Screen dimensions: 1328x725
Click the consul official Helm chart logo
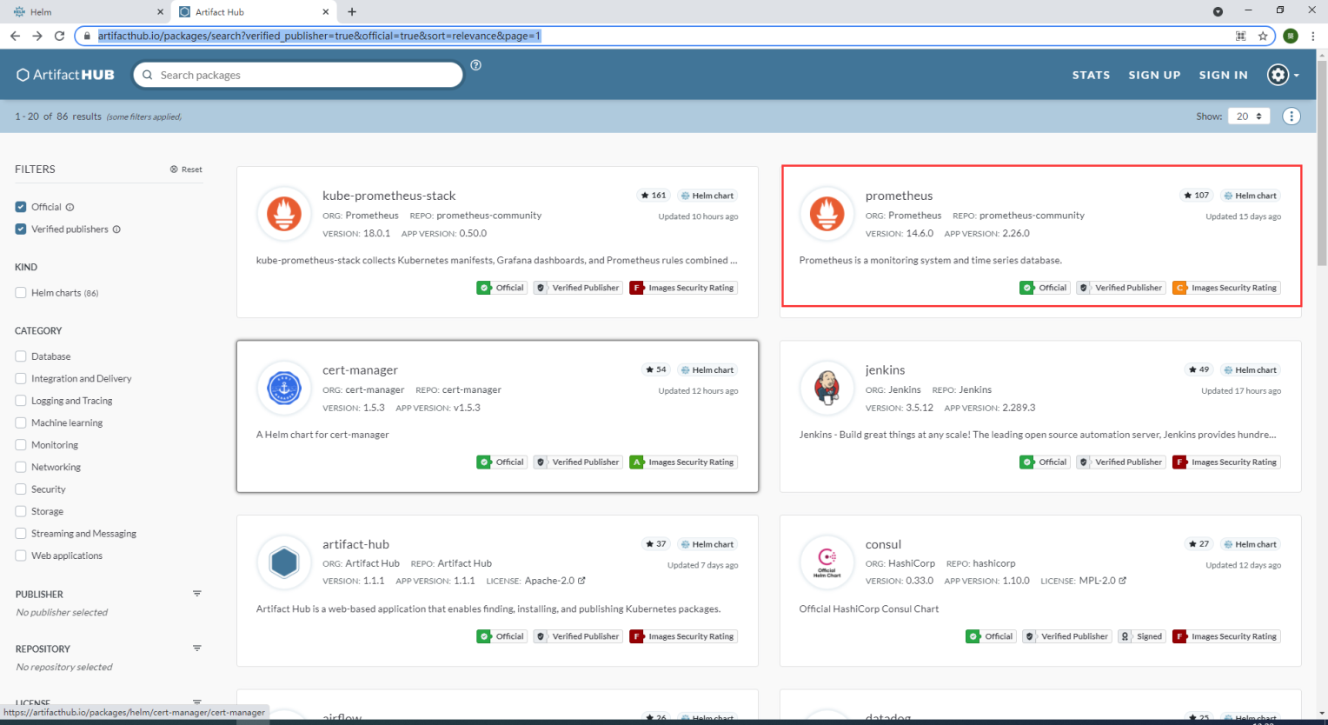pyautogui.click(x=827, y=562)
